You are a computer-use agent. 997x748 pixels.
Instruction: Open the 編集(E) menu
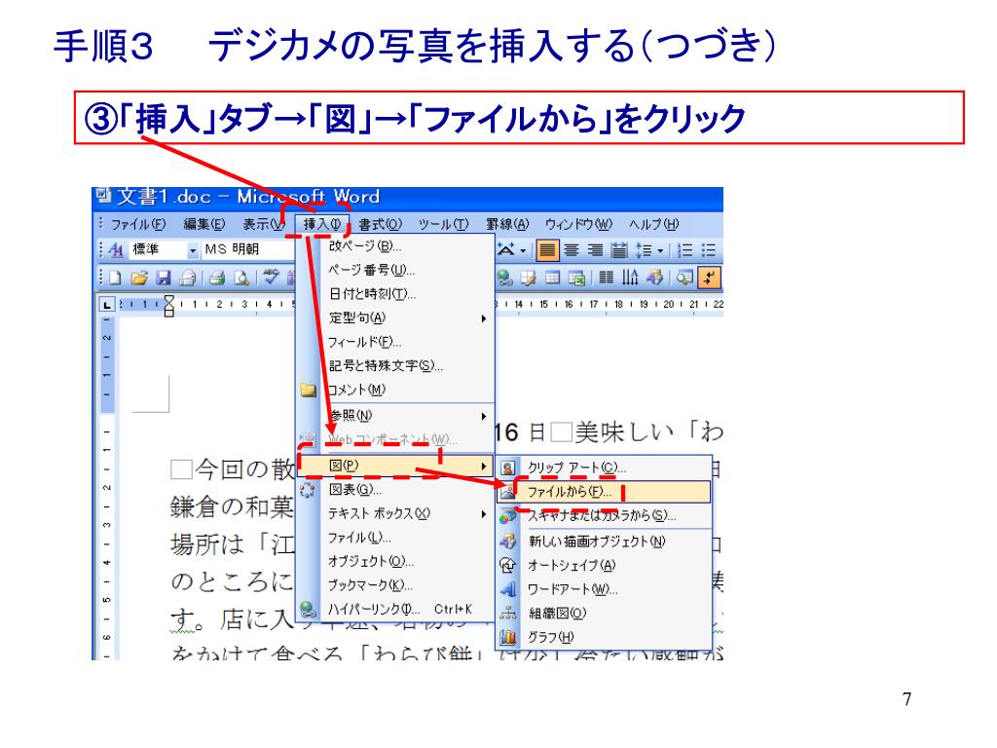(204, 225)
